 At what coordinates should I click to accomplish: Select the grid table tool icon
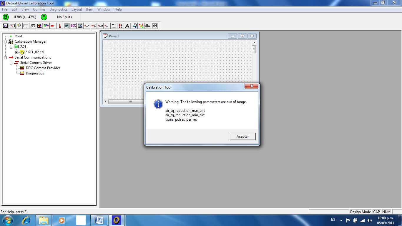click(80, 26)
